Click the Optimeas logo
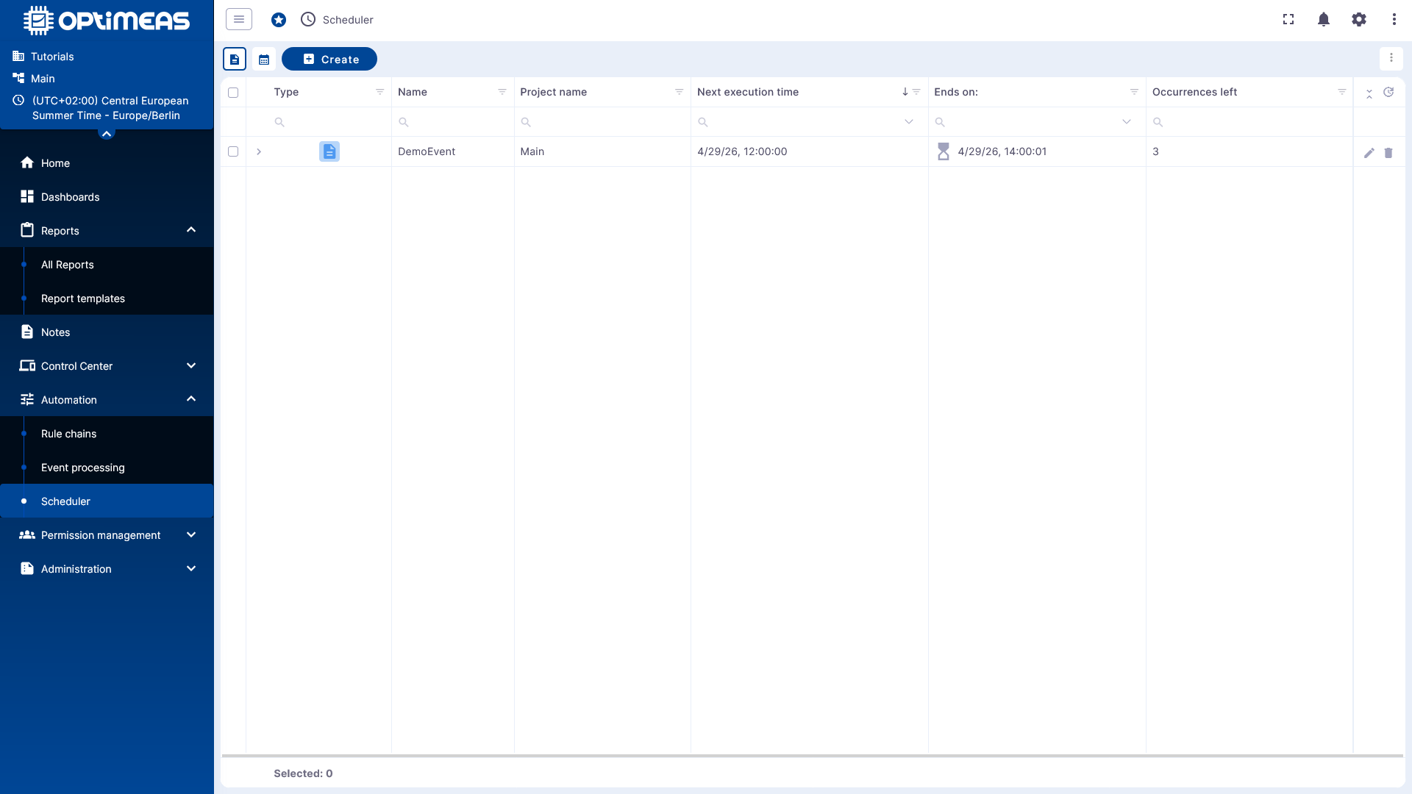Image resolution: width=1412 pixels, height=794 pixels. click(x=107, y=21)
